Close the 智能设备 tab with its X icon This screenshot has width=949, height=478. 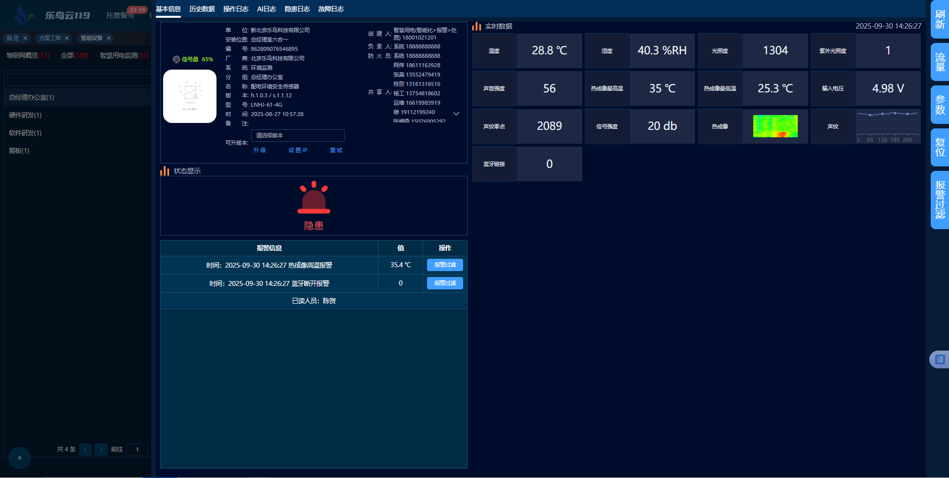[x=109, y=38]
